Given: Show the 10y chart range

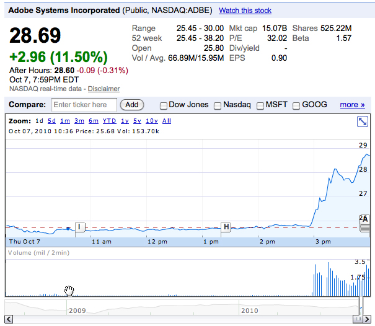Looking at the screenshot, I should (x=152, y=121).
